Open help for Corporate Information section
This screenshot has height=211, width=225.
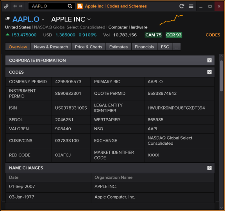(x=209, y=60)
